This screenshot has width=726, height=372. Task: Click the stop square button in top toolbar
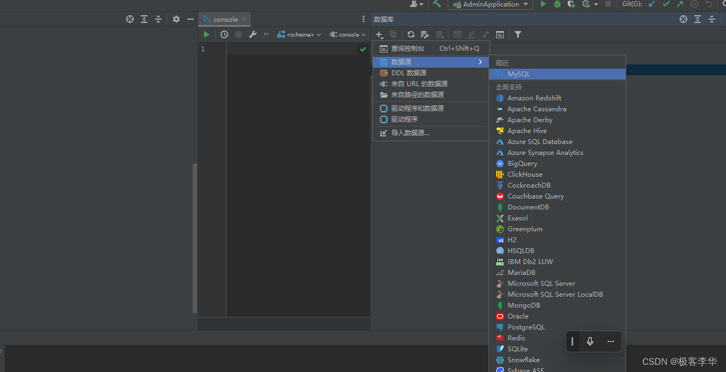[608, 4]
